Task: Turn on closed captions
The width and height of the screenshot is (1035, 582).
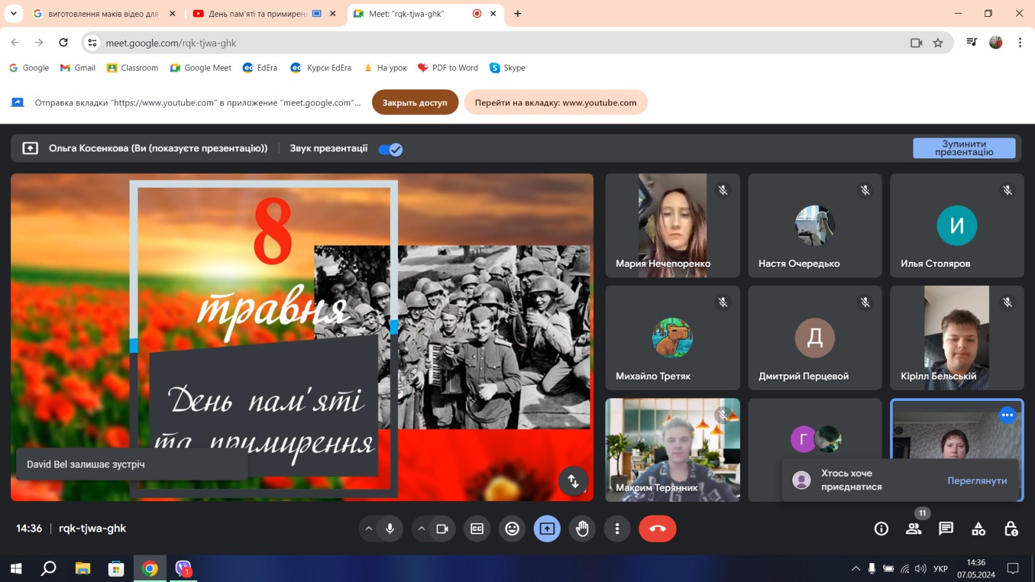Action: 477,529
